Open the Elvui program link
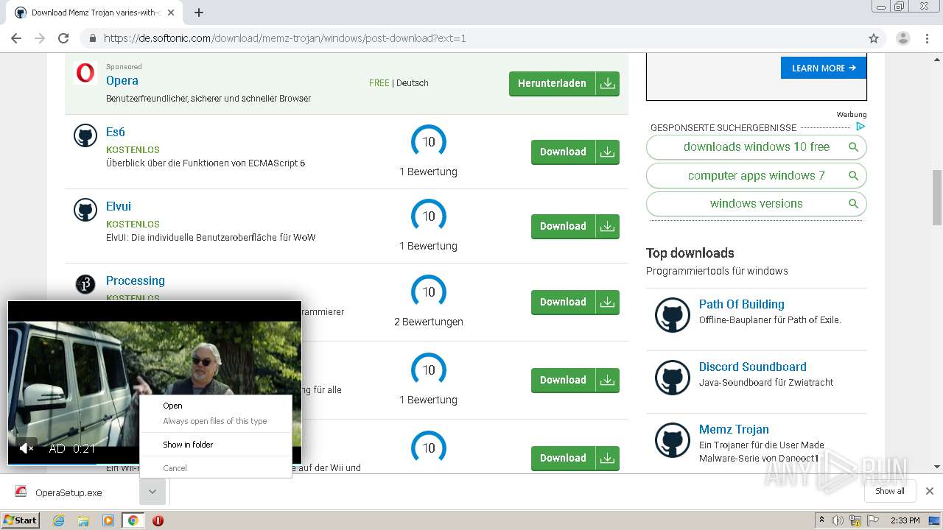 pyautogui.click(x=119, y=206)
